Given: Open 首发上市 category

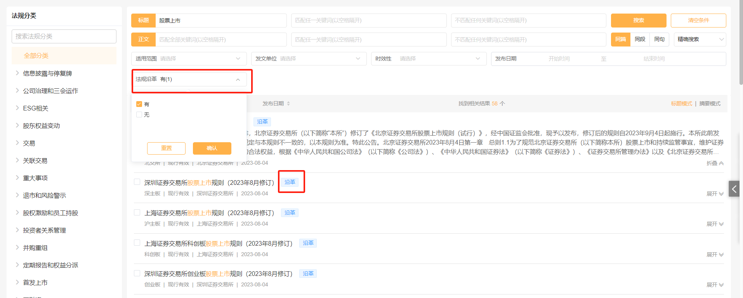Looking at the screenshot, I should click(35, 282).
